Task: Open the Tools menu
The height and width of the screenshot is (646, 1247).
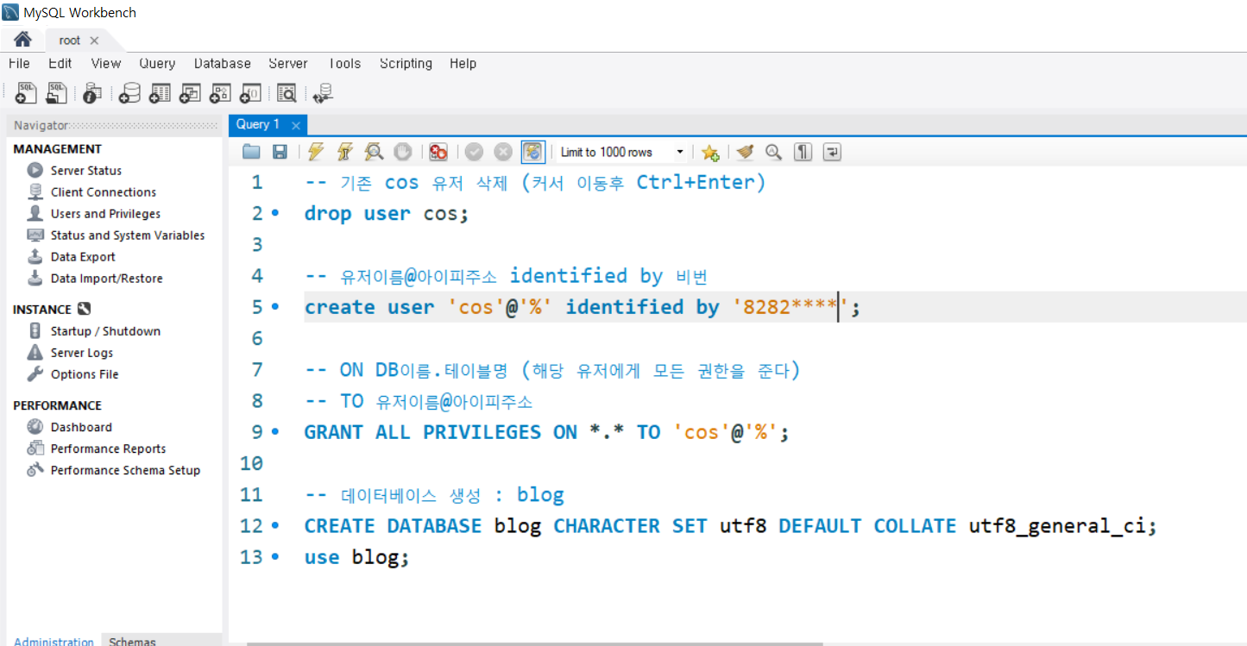Action: tap(344, 63)
